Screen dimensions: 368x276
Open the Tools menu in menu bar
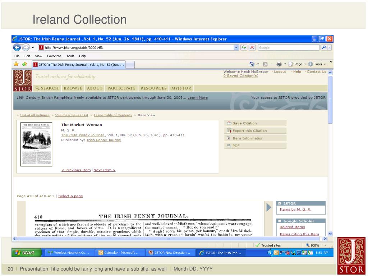(70, 56)
